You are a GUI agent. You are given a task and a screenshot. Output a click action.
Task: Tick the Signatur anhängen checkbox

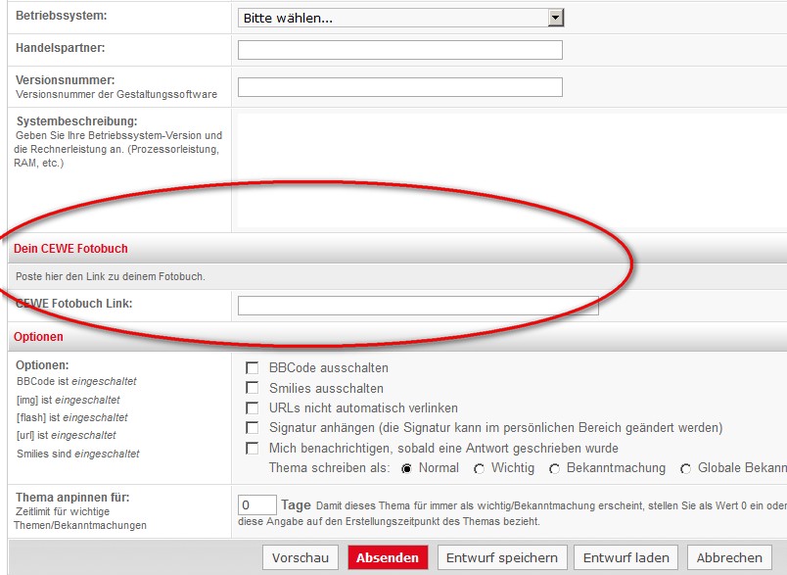pyautogui.click(x=252, y=428)
